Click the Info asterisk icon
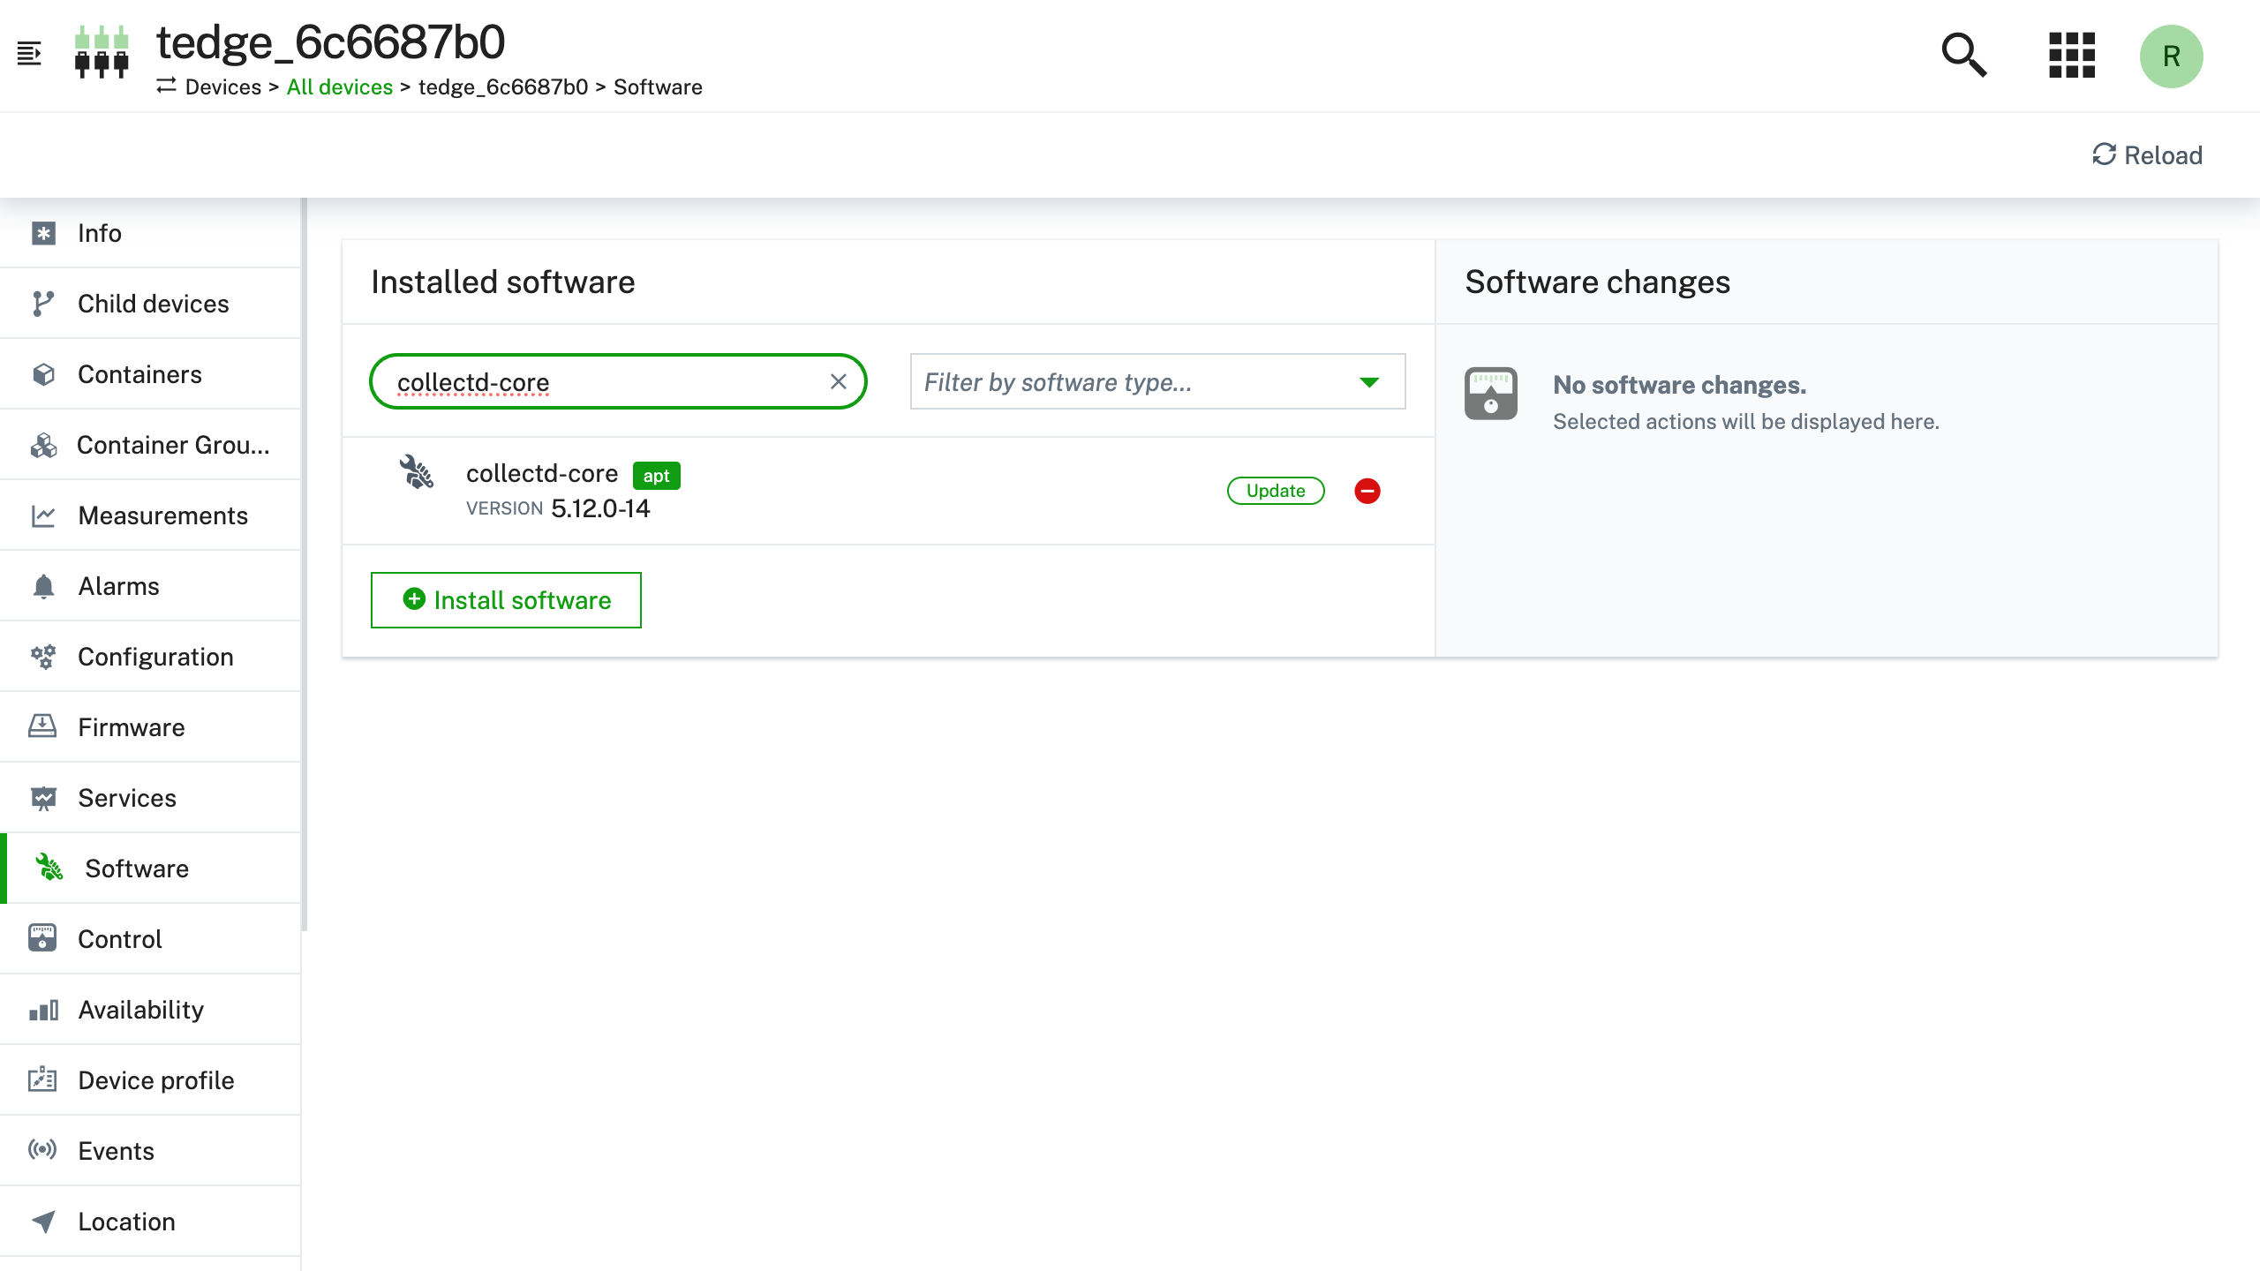 pyautogui.click(x=43, y=233)
